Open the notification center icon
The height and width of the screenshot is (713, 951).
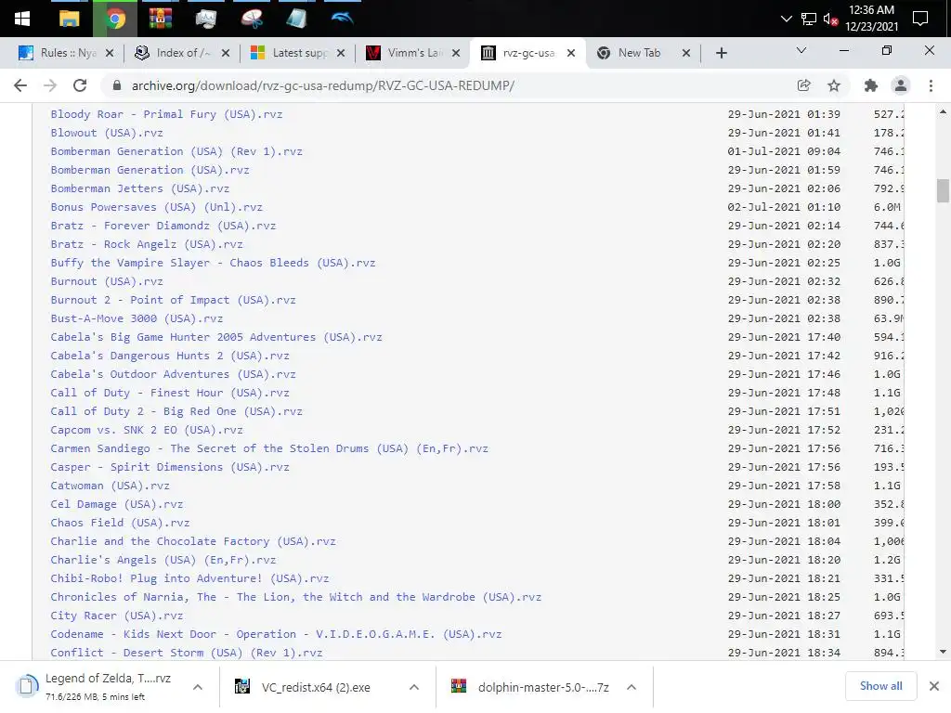click(x=920, y=19)
